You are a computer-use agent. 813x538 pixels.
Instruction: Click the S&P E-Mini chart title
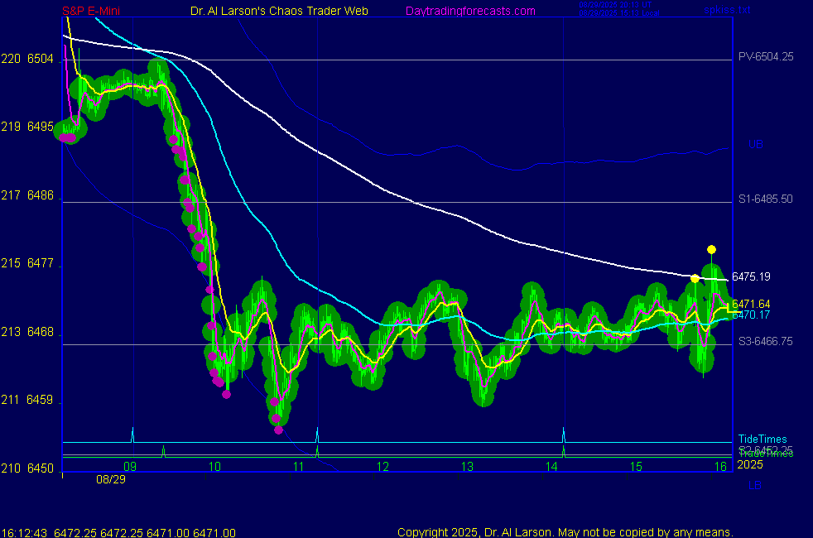(94, 11)
